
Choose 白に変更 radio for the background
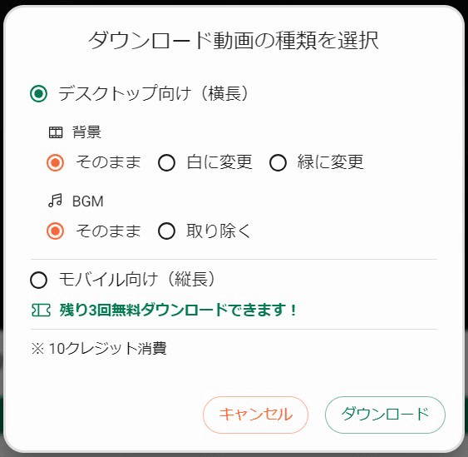pyautogui.click(x=166, y=162)
